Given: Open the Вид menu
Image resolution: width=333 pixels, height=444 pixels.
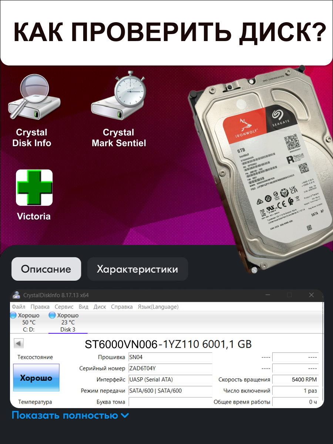Looking at the screenshot, I should point(84,307).
